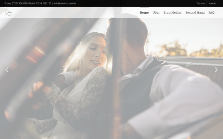The image size is (223, 139).
Task: Click the Jolie logo in header
Action: 9,13
